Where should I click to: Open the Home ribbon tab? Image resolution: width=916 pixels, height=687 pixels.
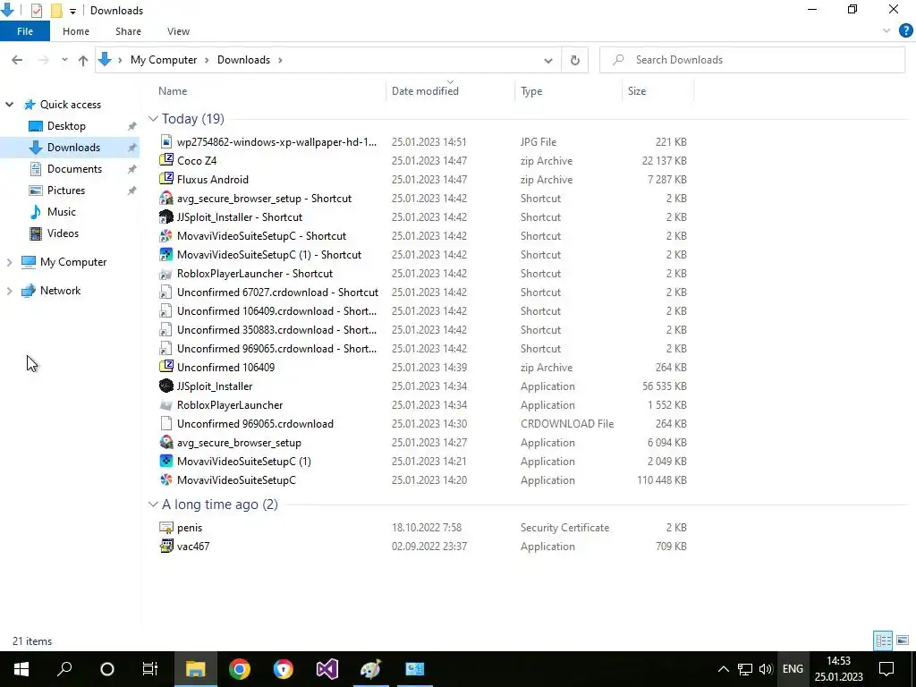tap(76, 31)
